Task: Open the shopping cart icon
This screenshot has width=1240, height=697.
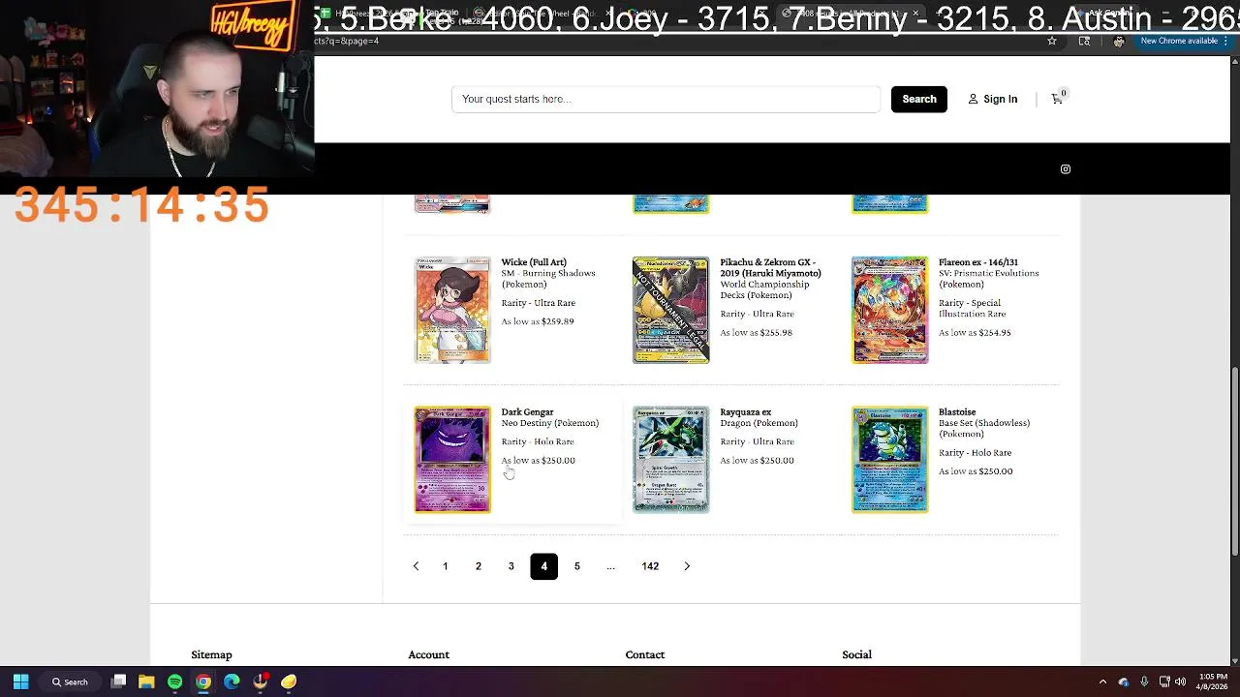Action: click(1057, 99)
